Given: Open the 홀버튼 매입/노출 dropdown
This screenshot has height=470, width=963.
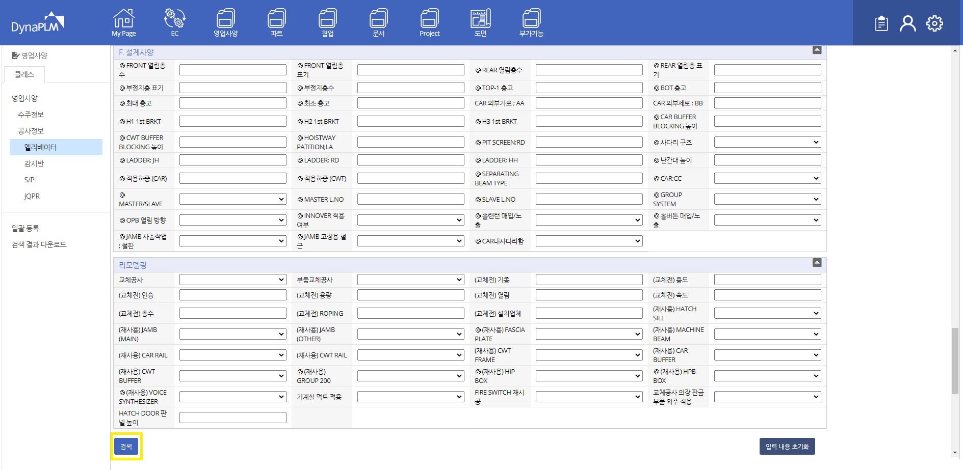Looking at the screenshot, I should point(768,220).
